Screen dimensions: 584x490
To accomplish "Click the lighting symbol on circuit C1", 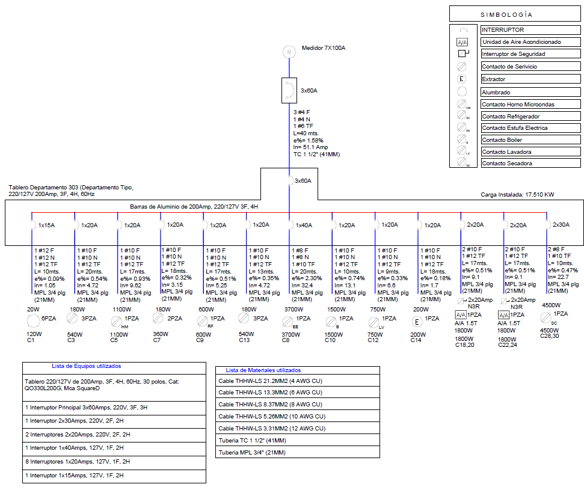I will coord(32,320).
